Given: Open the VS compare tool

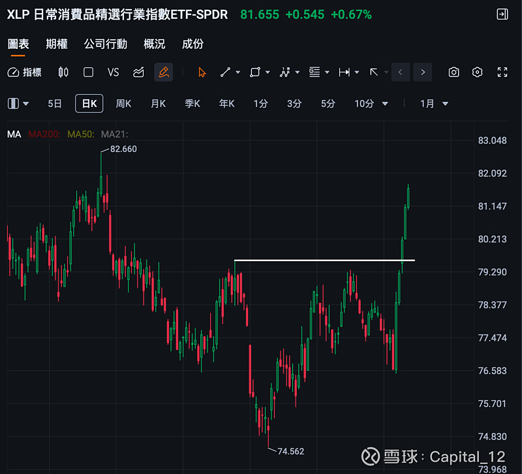Looking at the screenshot, I should [x=113, y=72].
